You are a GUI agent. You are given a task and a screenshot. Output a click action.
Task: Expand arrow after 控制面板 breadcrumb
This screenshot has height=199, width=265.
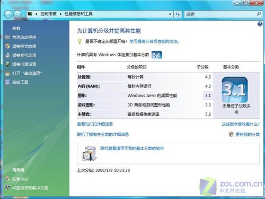click(60, 14)
